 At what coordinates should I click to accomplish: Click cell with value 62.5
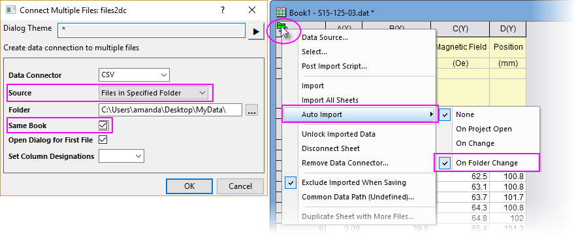462,177
